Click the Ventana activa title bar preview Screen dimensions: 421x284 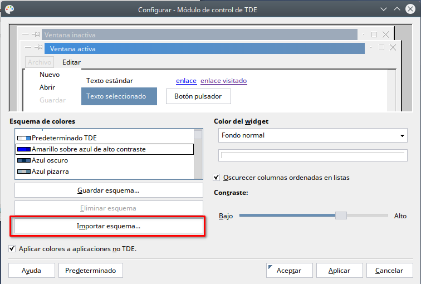204,48
